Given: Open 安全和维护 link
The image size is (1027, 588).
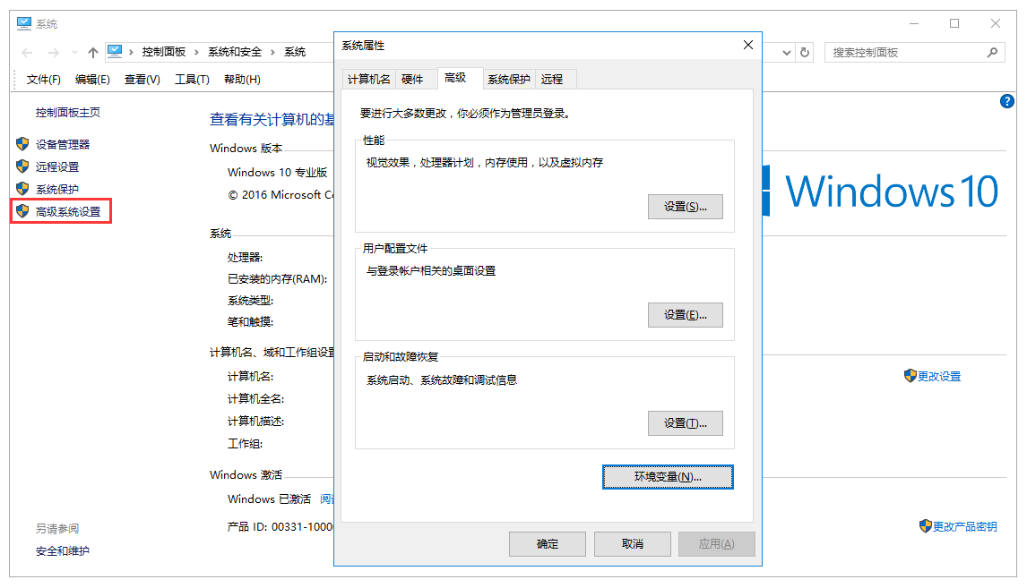Looking at the screenshot, I should pos(62,550).
